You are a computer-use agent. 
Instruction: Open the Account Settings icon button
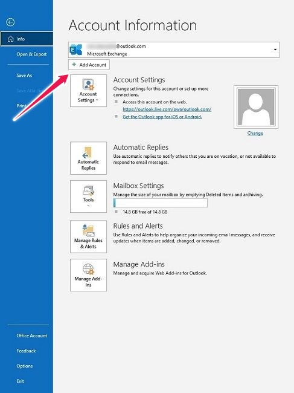pyautogui.click(x=88, y=91)
